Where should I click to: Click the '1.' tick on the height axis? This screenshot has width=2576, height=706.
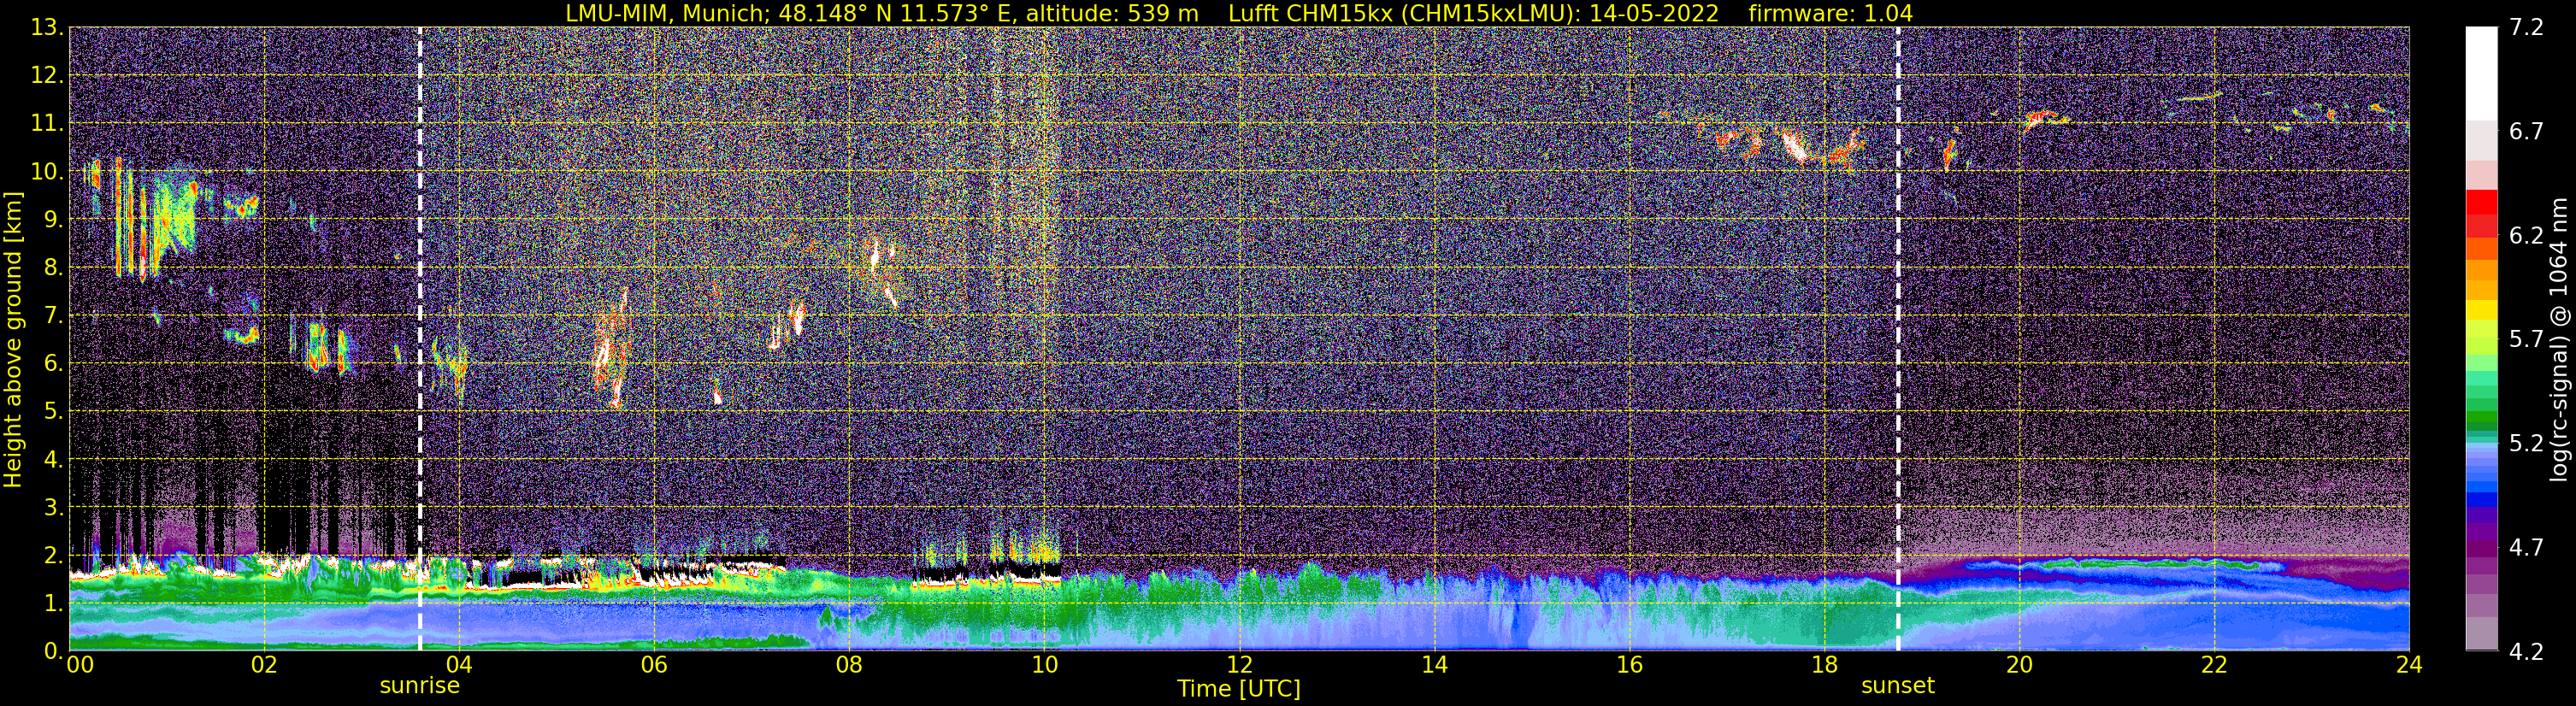(53, 603)
